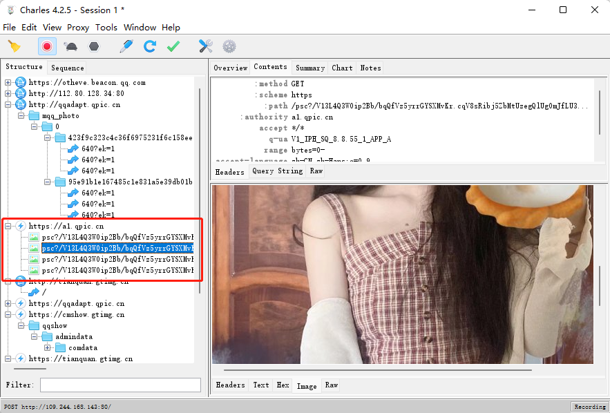Collapse the mqq_photo folder
The height and width of the screenshot is (413, 610).
(21, 115)
